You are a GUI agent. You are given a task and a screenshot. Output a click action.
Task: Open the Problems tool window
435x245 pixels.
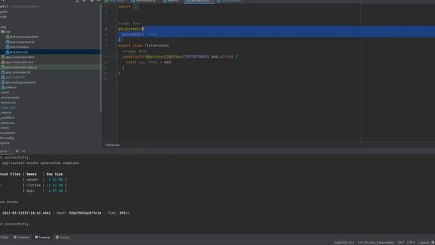click(x=22, y=238)
